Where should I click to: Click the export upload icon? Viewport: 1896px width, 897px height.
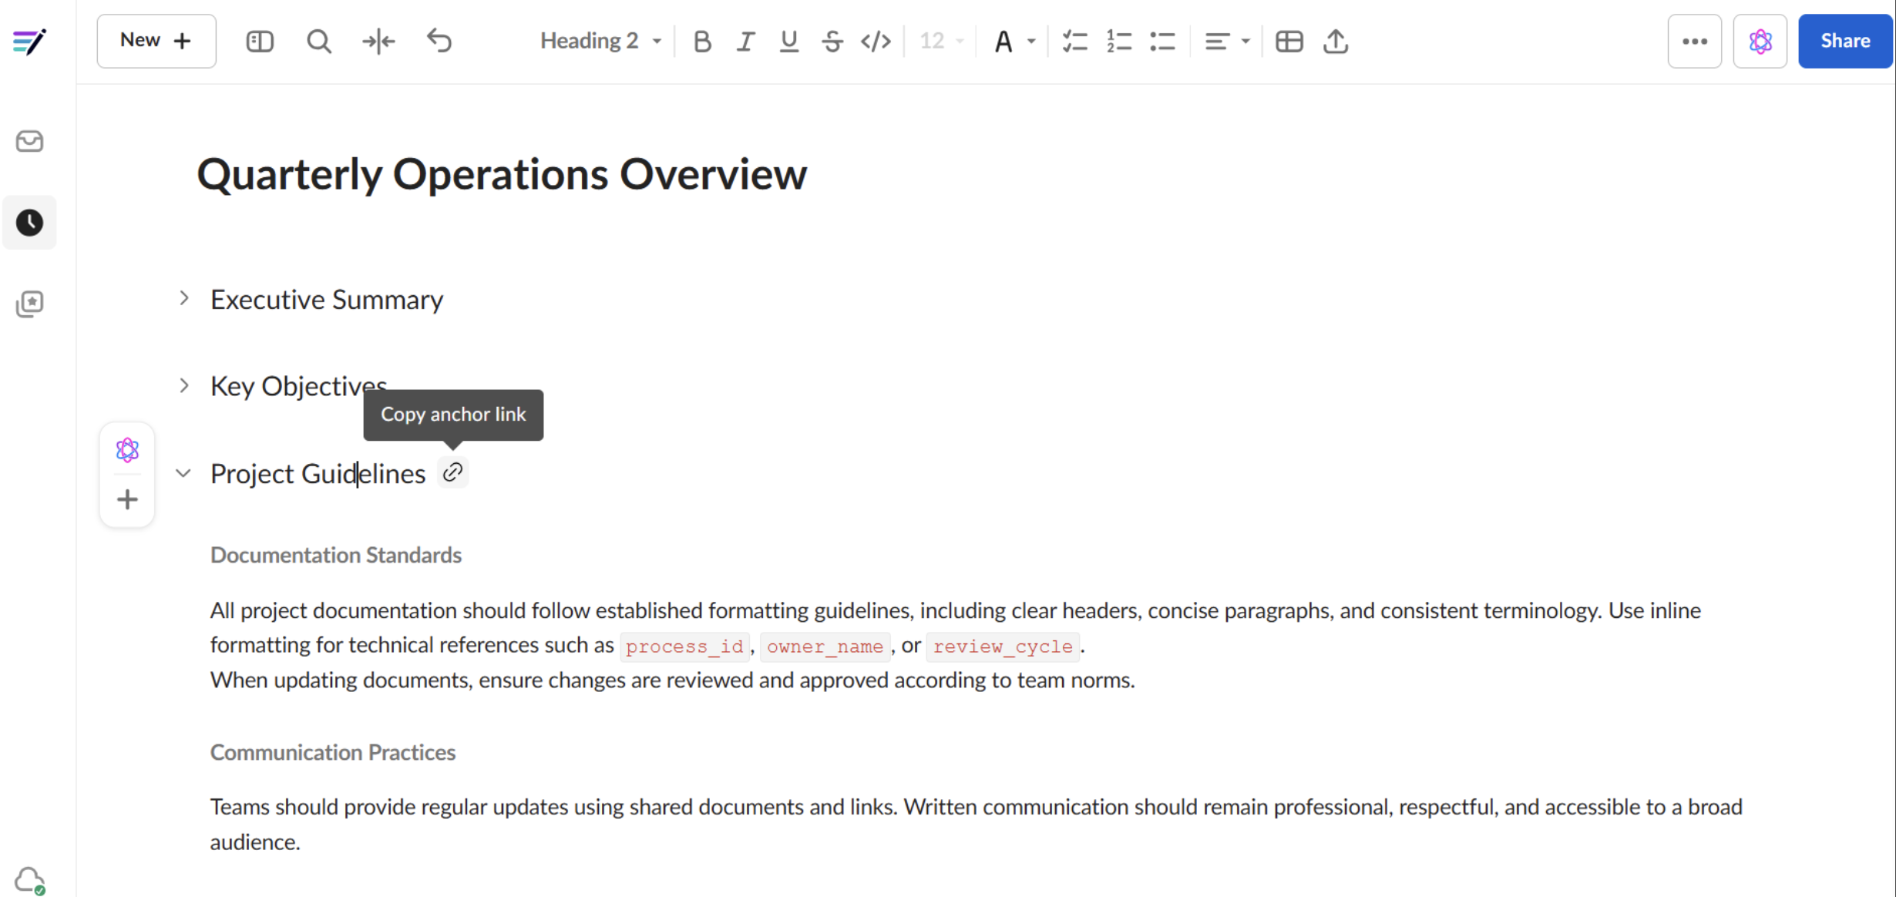tap(1336, 41)
